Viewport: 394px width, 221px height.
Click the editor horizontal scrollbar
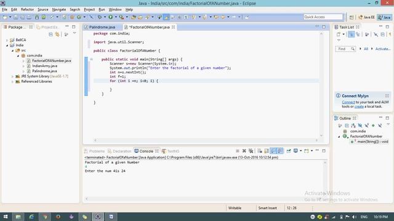click(x=206, y=141)
